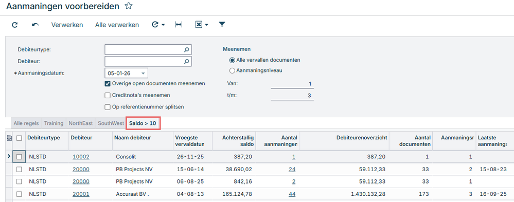Click the Excel export icon
This screenshot has width=514, height=202.
pyautogui.click(x=199, y=25)
